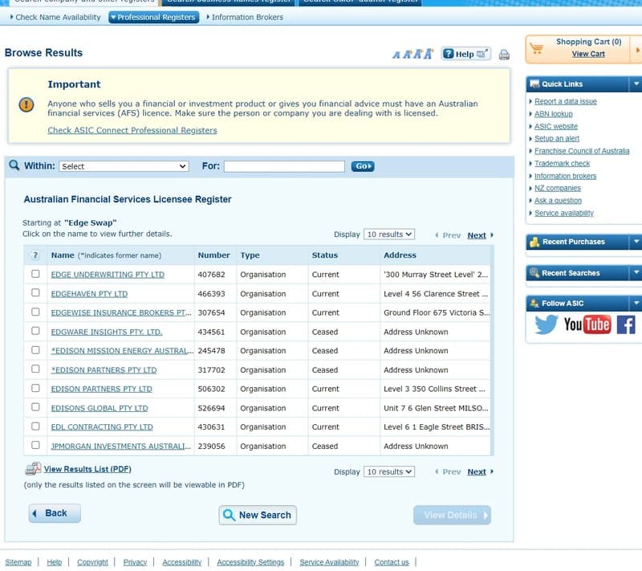The height and width of the screenshot is (571, 642).
Task: Tick checkbox for EDGWARE INSIGHTS PTY. LTD.
Action: pos(35,331)
